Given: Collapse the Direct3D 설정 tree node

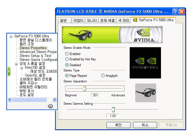Looking at the screenshot, I should pos(22,68).
